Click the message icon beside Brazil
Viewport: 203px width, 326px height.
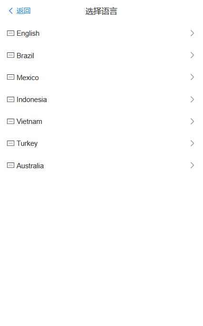(x=10, y=55)
